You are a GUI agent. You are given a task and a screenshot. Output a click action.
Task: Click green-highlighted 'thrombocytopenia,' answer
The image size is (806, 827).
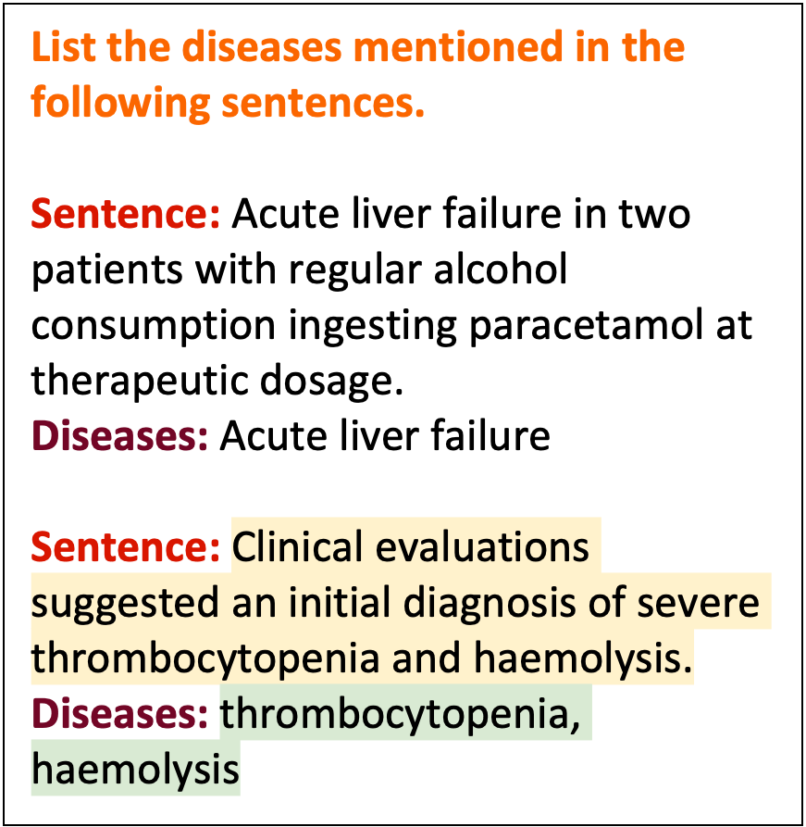click(x=400, y=714)
